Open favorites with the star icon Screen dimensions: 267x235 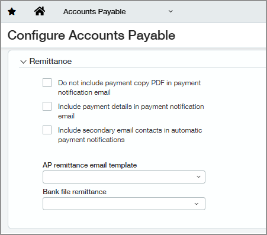click(12, 12)
